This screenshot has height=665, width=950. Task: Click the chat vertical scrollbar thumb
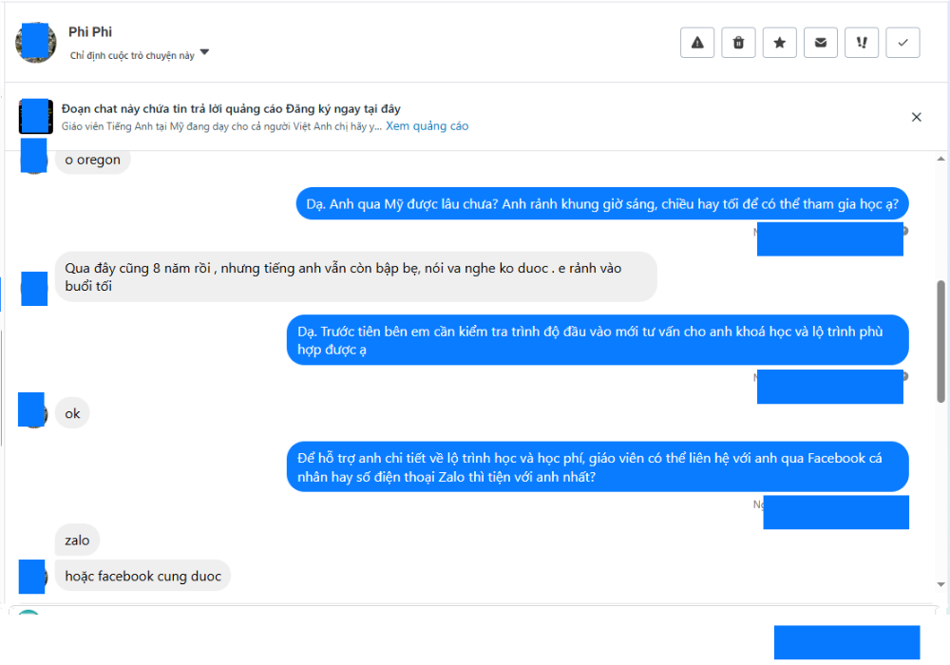[x=940, y=341]
